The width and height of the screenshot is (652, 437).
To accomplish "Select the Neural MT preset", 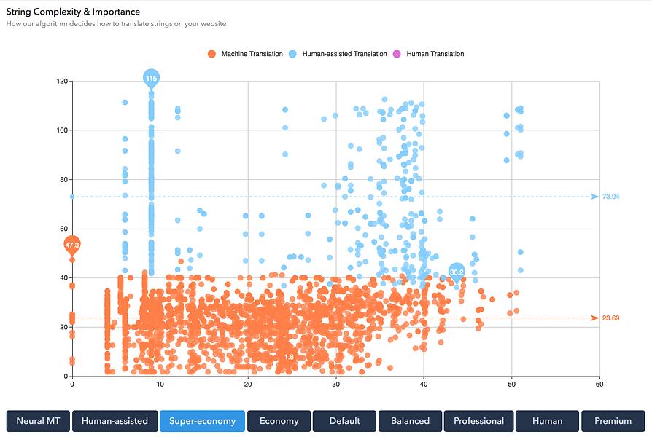I will [x=38, y=421].
